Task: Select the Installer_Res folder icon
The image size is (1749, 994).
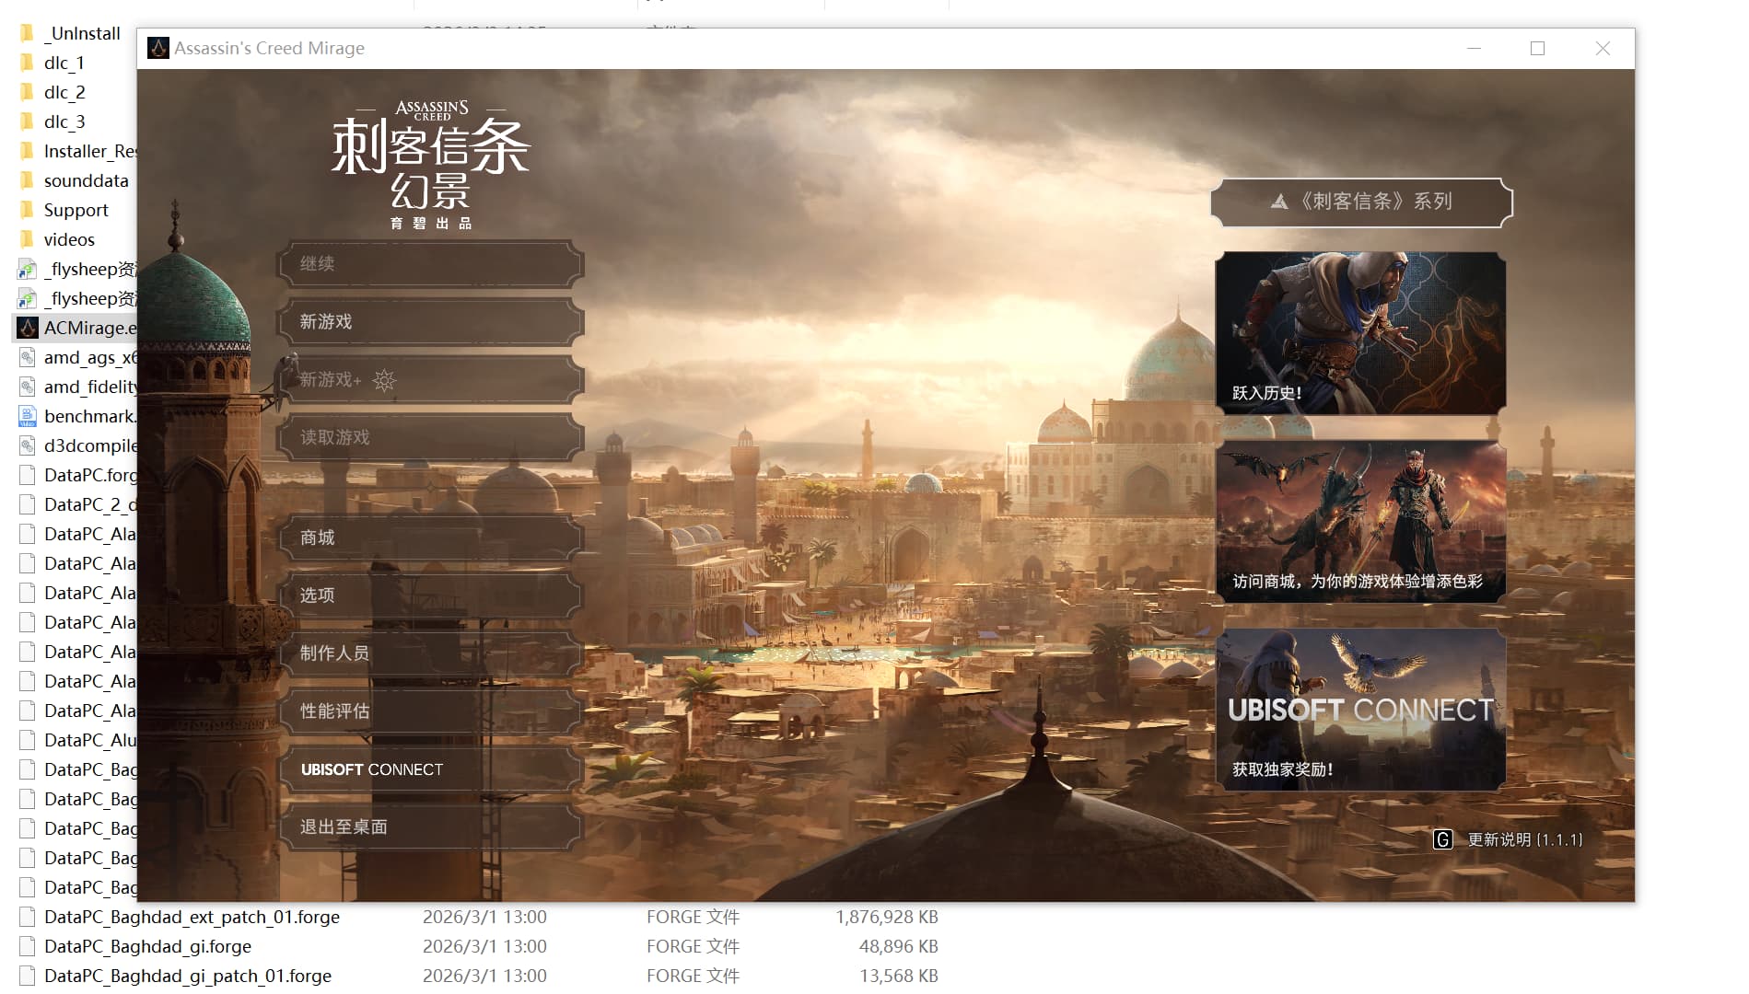Action: point(28,151)
